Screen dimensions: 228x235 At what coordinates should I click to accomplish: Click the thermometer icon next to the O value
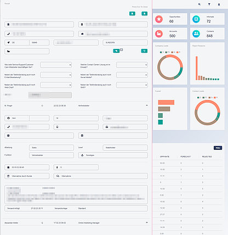(57, 167)
